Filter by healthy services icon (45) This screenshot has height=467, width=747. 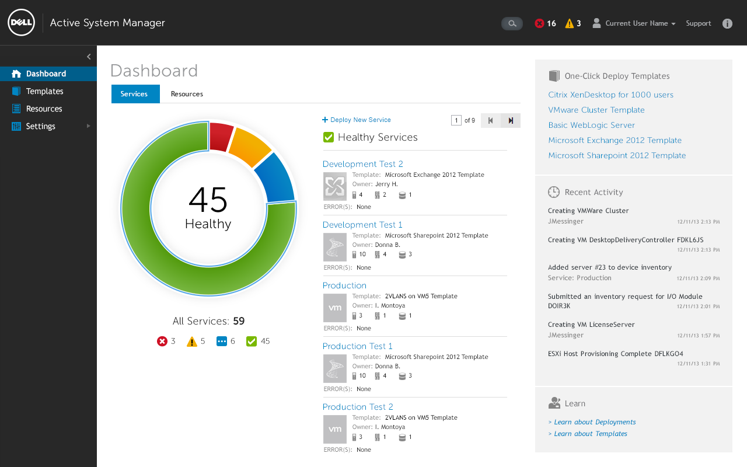252,341
